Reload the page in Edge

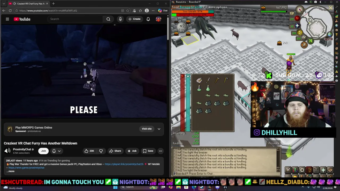(10, 11)
